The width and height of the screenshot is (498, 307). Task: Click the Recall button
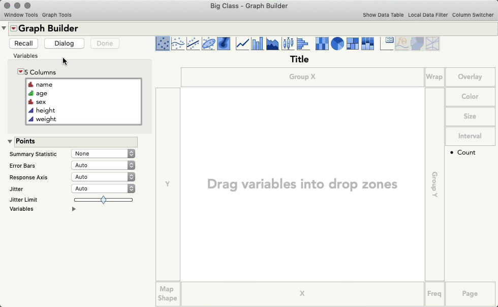[23, 43]
